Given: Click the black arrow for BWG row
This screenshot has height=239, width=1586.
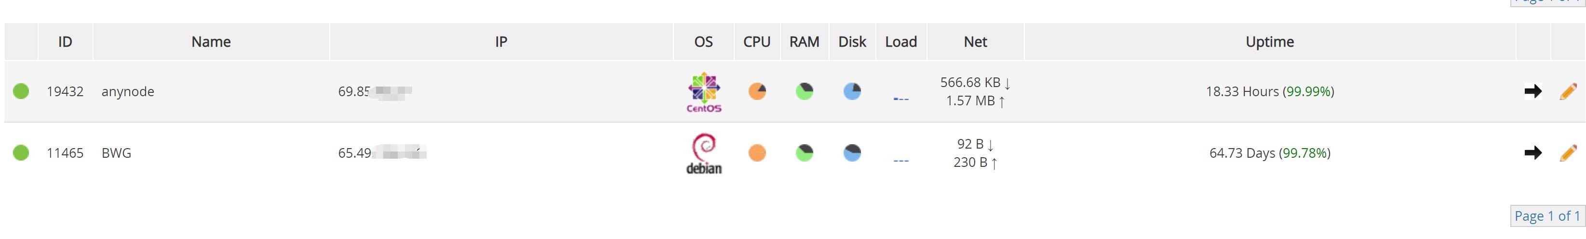Looking at the screenshot, I should click(x=1532, y=153).
